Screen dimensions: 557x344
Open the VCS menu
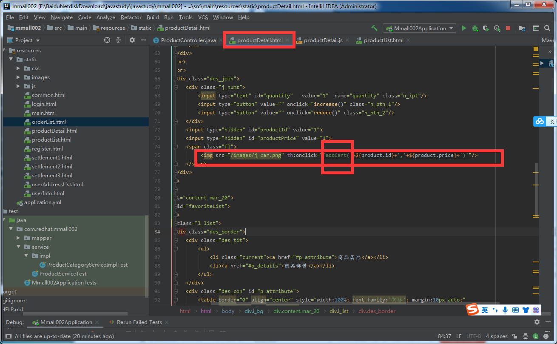pos(203,17)
